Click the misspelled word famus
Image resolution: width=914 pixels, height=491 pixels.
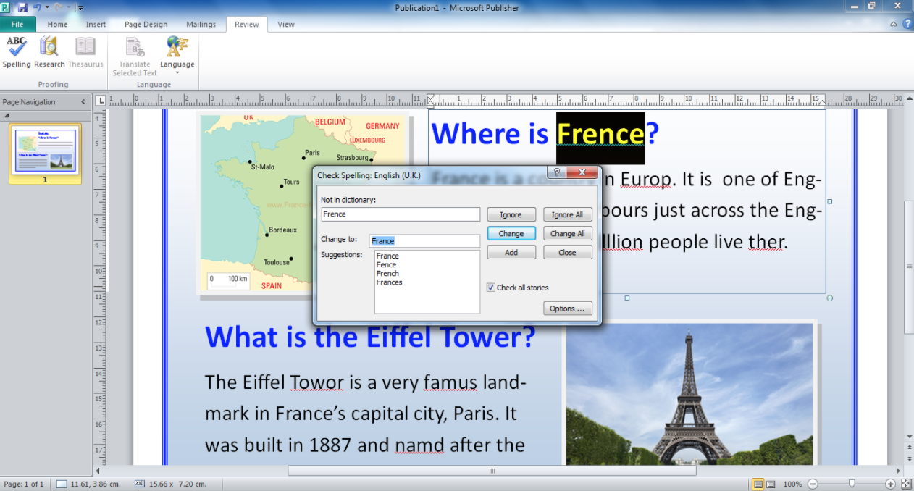pos(450,382)
